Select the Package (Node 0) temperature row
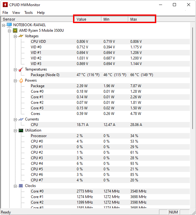This screenshot has height=215, width=196. (110, 75)
